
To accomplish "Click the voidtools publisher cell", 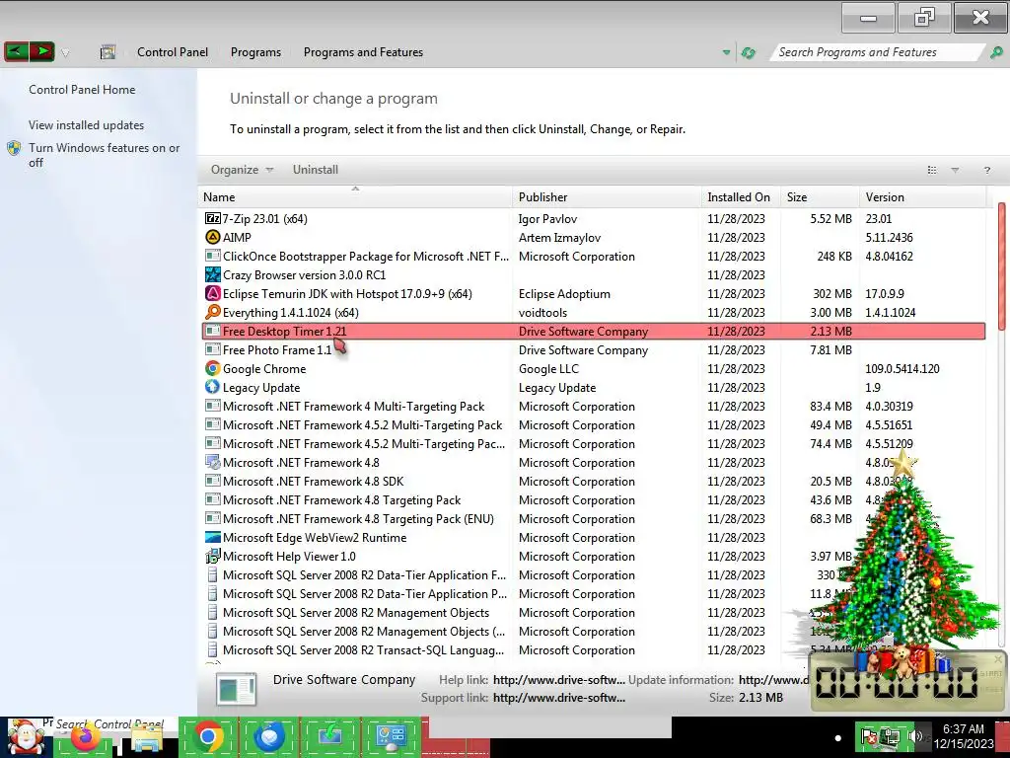I will pyautogui.click(x=542, y=312).
